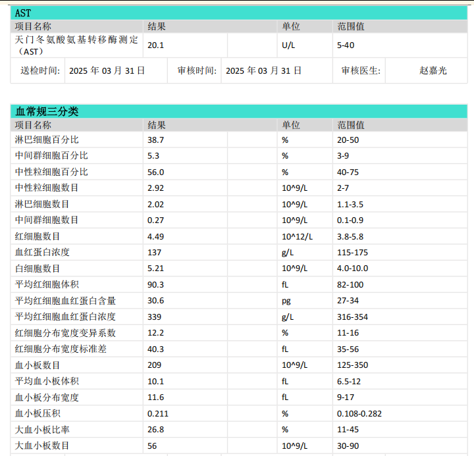
Task: Select the 平均红细胞体积 reference range 82-100
Action: 350,284
